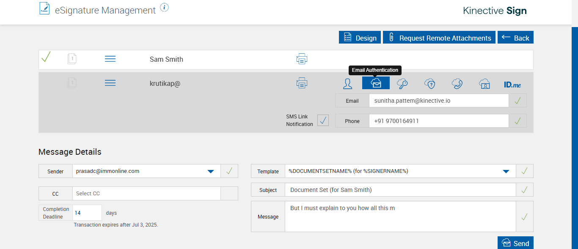Click the Completion Deadline days field
The width and height of the screenshot is (578, 249).
click(x=87, y=213)
